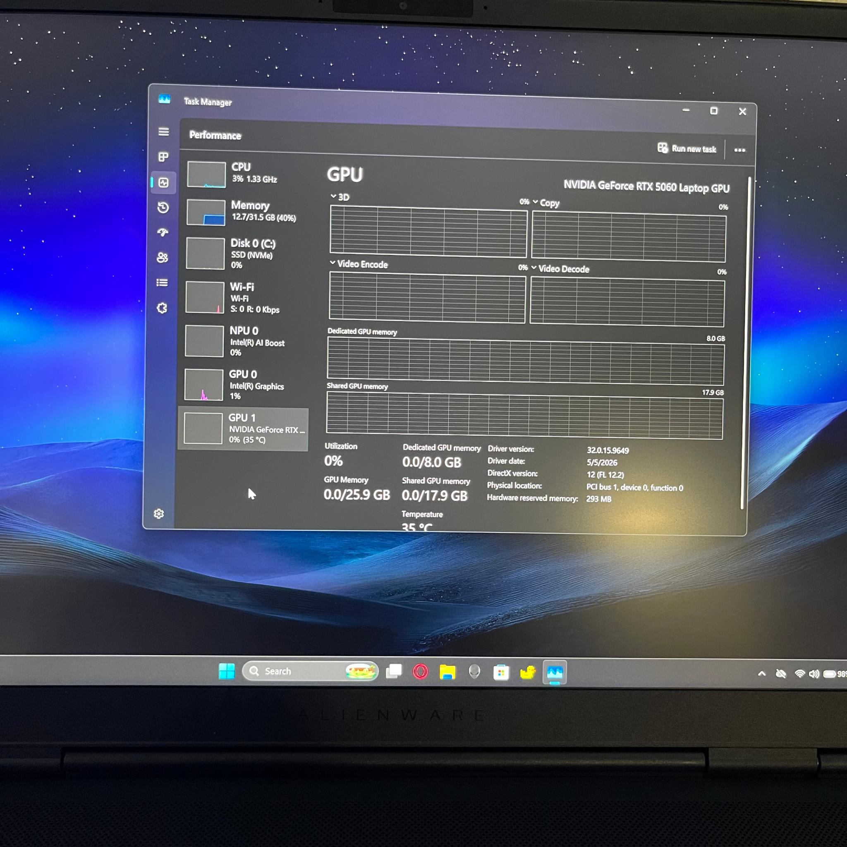
Task: Click the 0.0/25.9 GB GPU Memory value
Action: coord(357,495)
